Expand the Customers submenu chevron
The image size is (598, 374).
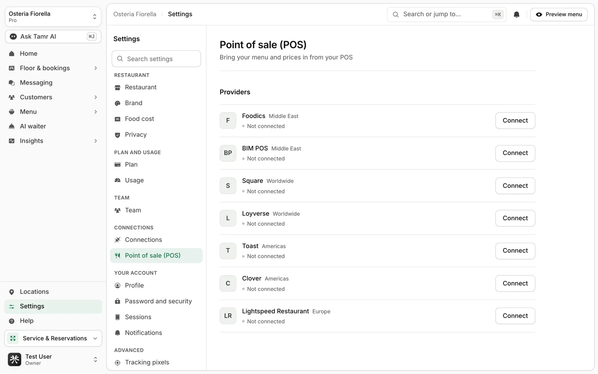point(96,97)
